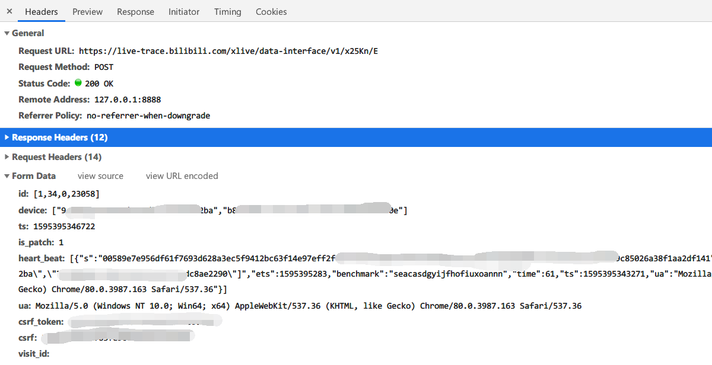This screenshot has height=365, width=712.
Task: Click the ts value 1595395346722
Action: tap(64, 226)
